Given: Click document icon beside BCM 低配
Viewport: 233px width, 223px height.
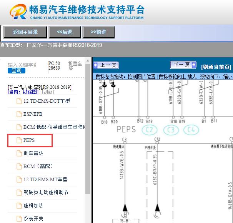Looking at the screenshot, I should pyautogui.click(x=19, y=127).
